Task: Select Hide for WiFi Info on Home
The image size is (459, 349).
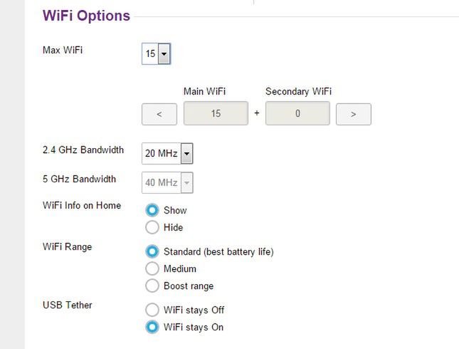Action: pyautogui.click(x=152, y=227)
